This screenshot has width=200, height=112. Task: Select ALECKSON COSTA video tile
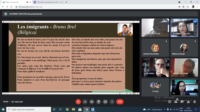(155, 28)
